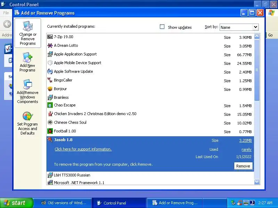Click the 66.77MB size value

[244, 55]
